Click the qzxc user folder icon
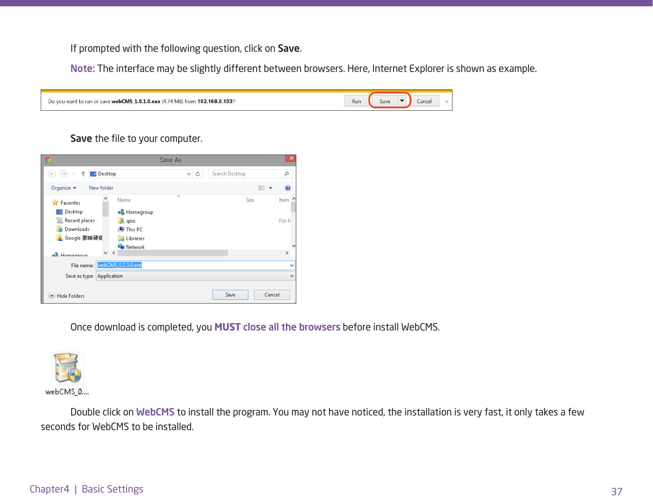653x504 pixels. tap(121, 221)
